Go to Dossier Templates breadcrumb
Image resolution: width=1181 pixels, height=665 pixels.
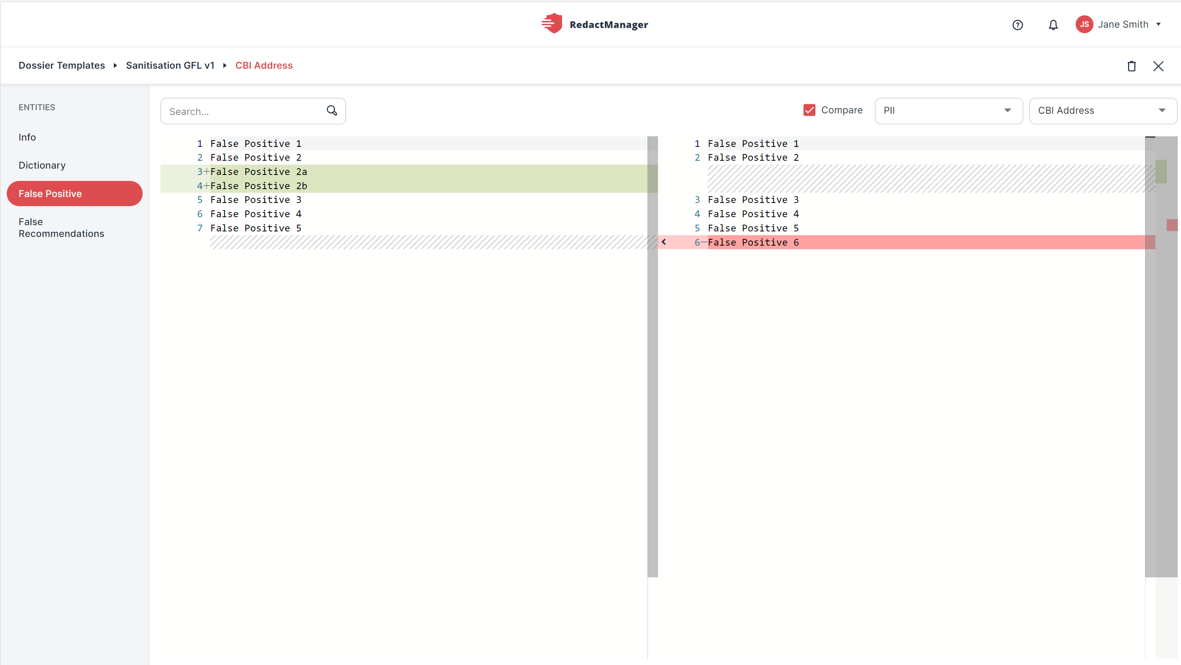click(62, 65)
